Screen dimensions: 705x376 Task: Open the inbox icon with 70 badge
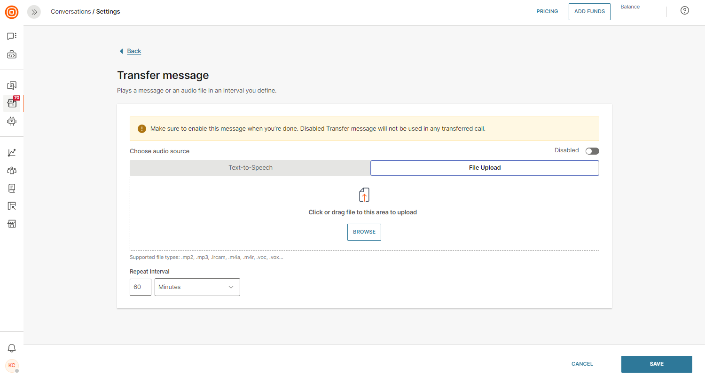click(x=12, y=103)
